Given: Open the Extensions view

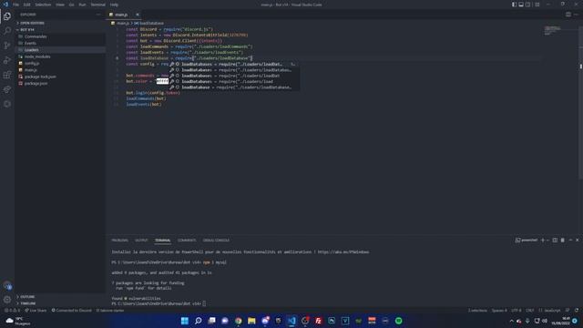Looking at the screenshot, I should (x=7, y=75).
